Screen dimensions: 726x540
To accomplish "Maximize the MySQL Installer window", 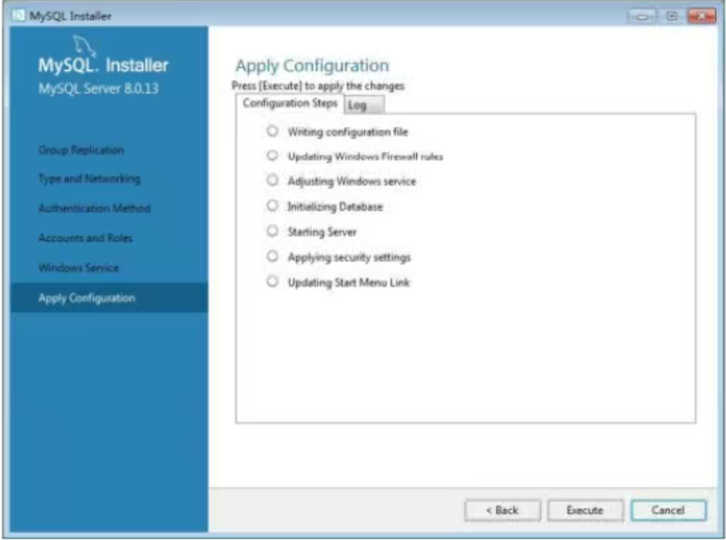I will [672, 17].
